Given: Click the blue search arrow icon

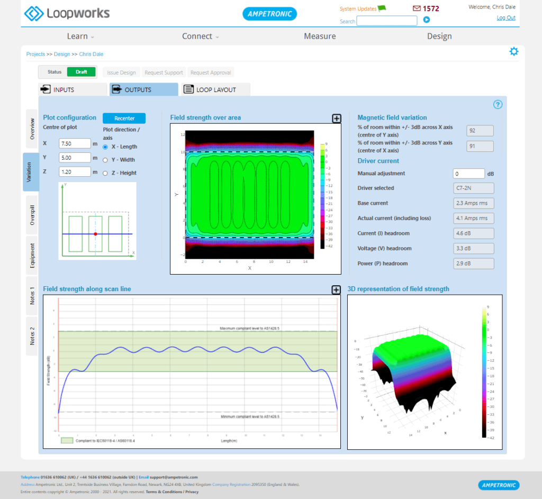Looking at the screenshot, I should (427, 21).
